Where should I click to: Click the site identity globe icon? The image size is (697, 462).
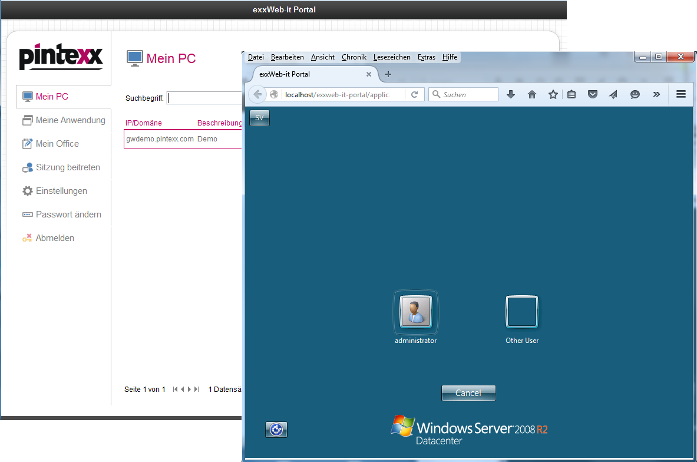pyautogui.click(x=275, y=94)
